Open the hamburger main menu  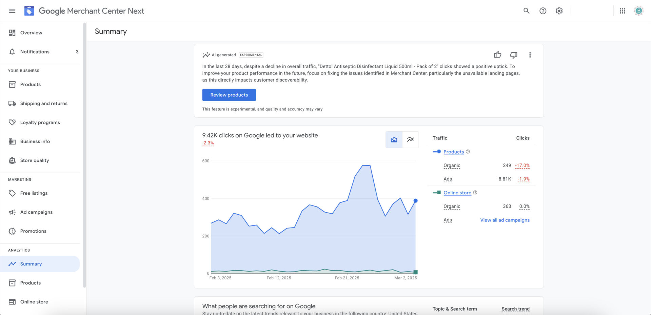click(12, 11)
